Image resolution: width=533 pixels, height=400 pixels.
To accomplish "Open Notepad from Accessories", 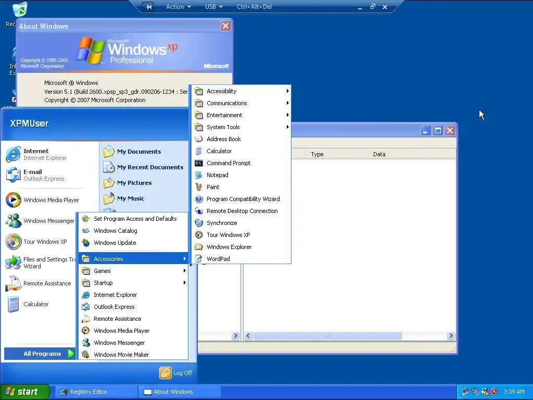I will [x=242, y=175].
